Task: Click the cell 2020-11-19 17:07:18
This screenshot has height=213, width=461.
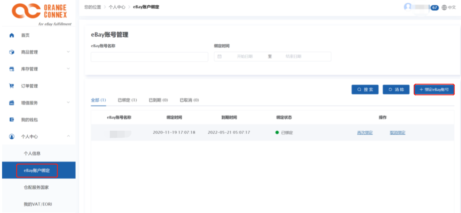Action: click(x=174, y=132)
